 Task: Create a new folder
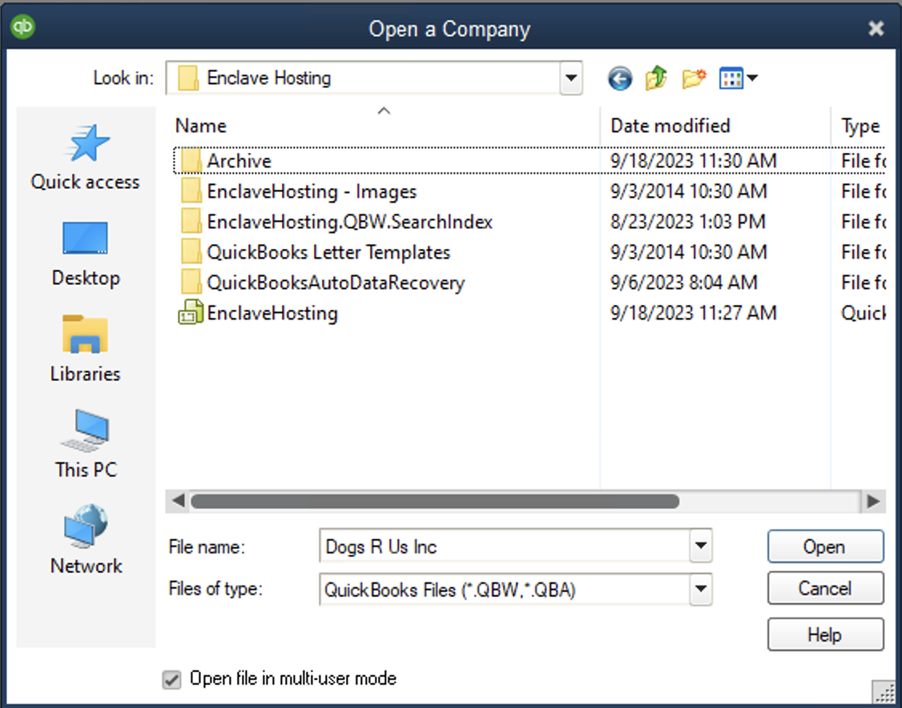point(693,78)
